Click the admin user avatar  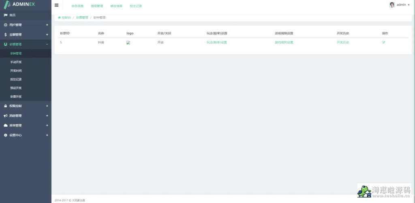[392, 5]
